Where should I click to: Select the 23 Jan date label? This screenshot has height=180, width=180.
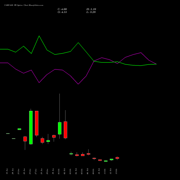(x=30, y=171)
